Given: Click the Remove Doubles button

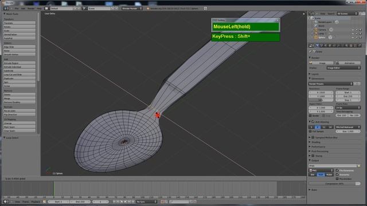Looking at the screenshot, I should [x=19, y=102].
